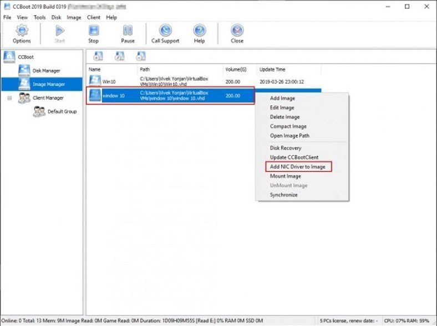Select Disk Manager in sidebar
This screenshot has width=437, height=326.
[46, 71]
